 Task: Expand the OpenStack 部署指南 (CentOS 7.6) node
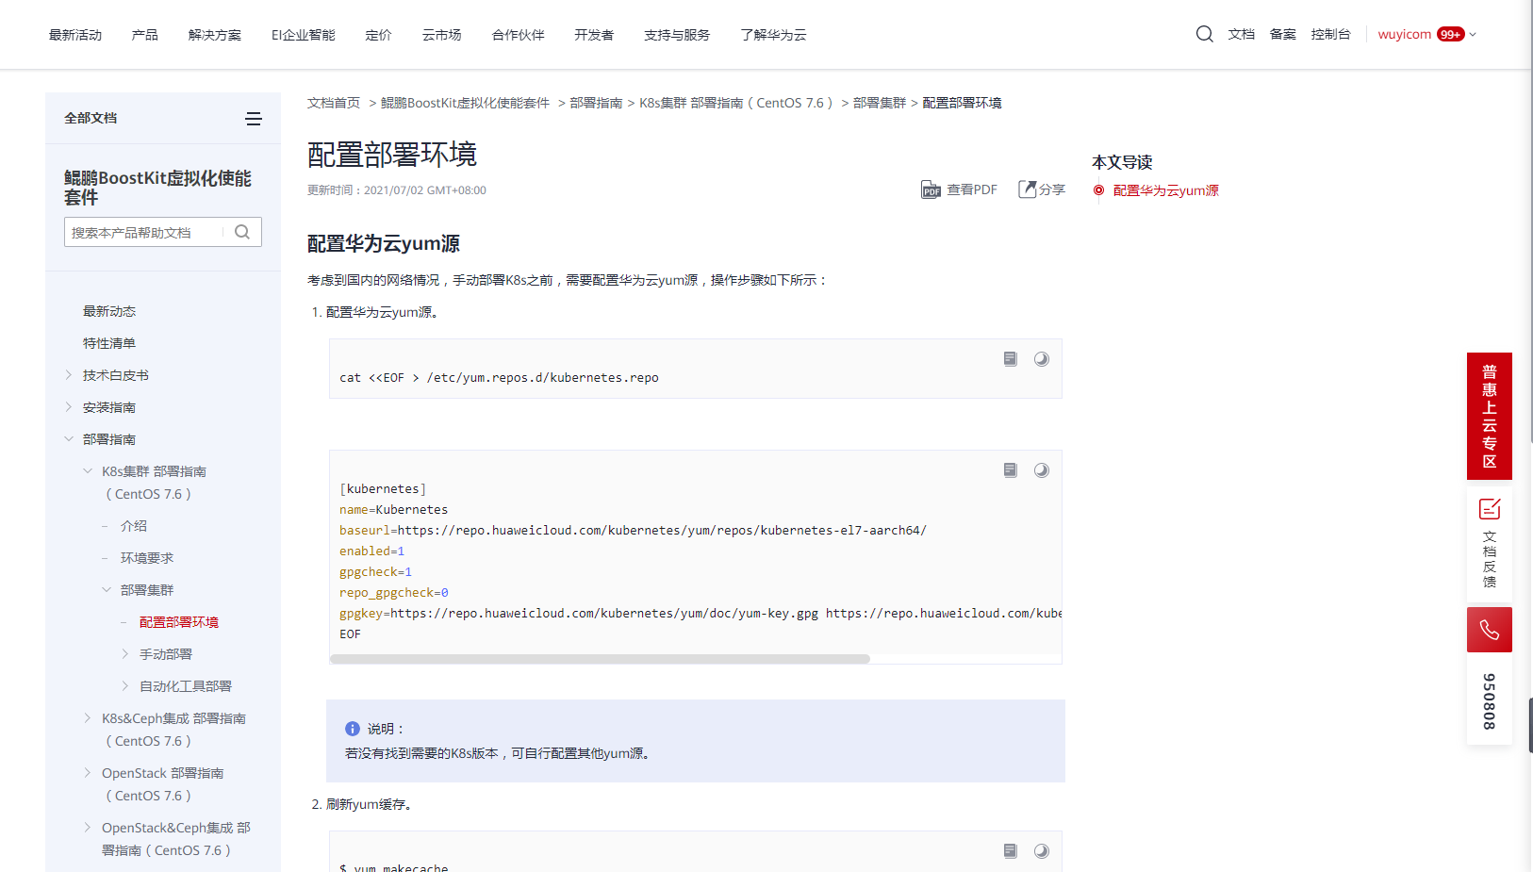[x=88, y=773]
